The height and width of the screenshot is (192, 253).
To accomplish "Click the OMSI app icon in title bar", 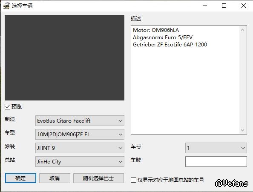I will pos(6,6).
